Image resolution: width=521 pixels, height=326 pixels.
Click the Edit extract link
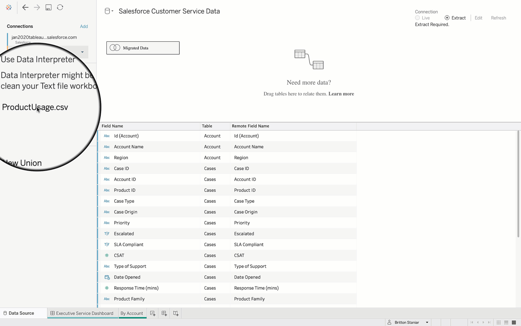tap(478, 18)
